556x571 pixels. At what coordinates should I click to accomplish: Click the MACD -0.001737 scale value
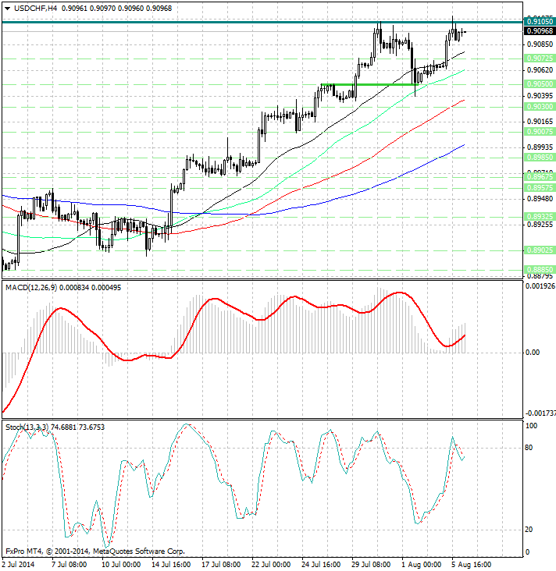pyautogui.click(x=540, y=413)
